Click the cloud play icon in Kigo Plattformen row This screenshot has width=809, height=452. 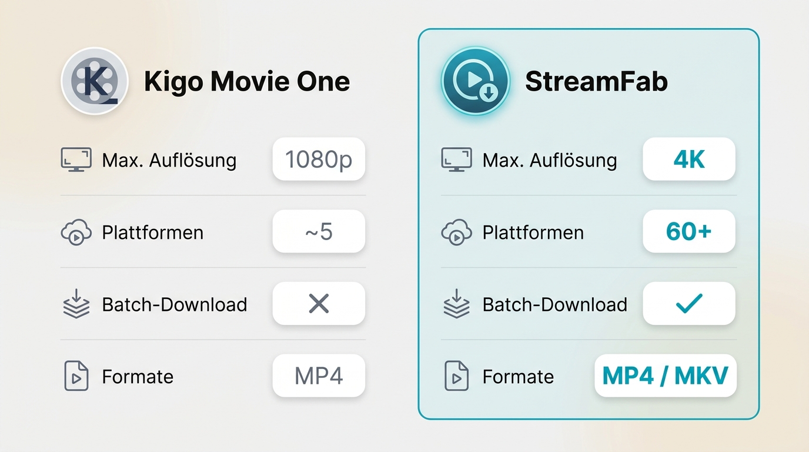point(76,232)
